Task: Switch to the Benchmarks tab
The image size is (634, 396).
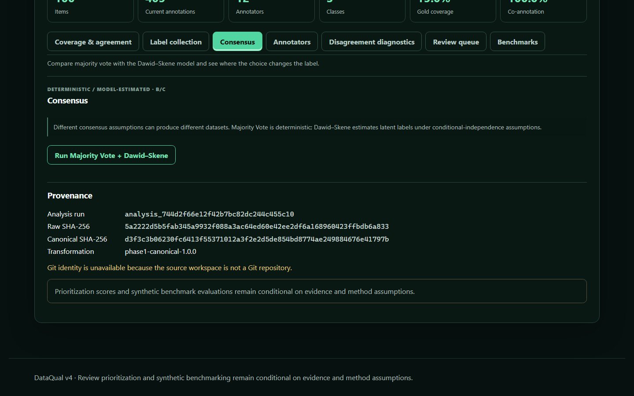Action: pyautogui.click(x=517, y=42)
